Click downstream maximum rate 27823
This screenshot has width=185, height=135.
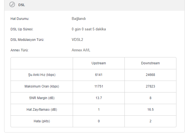pos(150,86)
